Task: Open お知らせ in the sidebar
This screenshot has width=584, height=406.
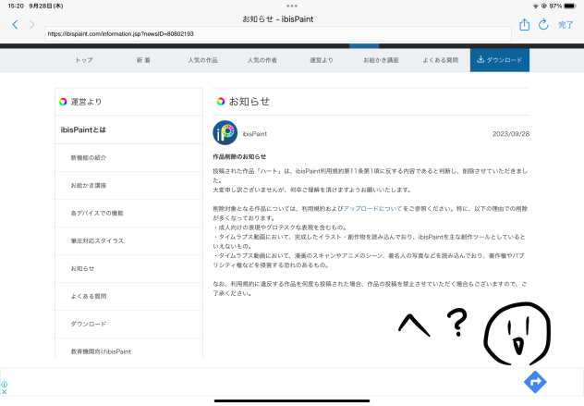Action: pyautogui.click(x=82, y=268)
